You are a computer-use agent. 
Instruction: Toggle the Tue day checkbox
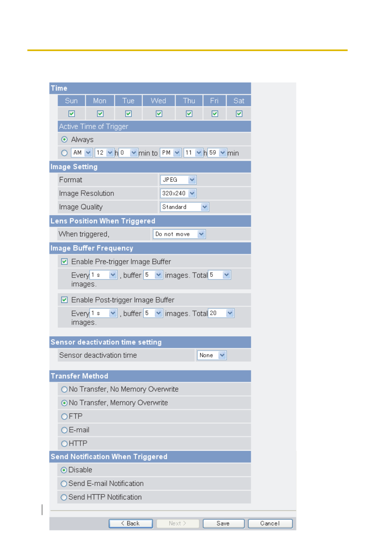pyautogui.click(x=128, y=113)
